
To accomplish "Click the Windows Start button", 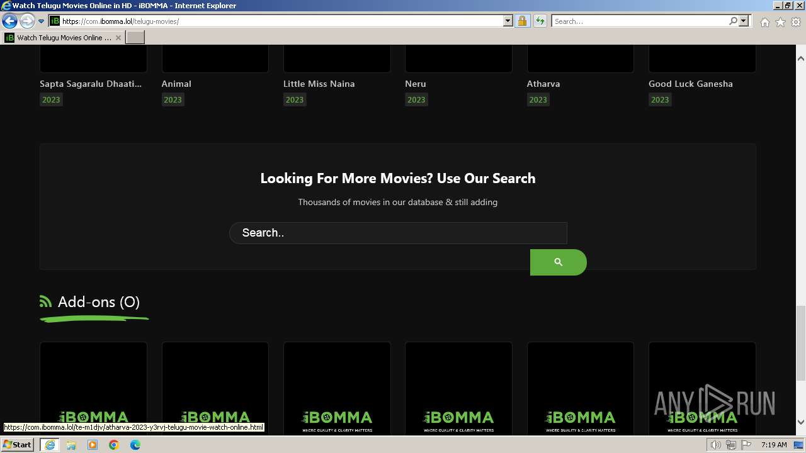I will click(18, 445).
